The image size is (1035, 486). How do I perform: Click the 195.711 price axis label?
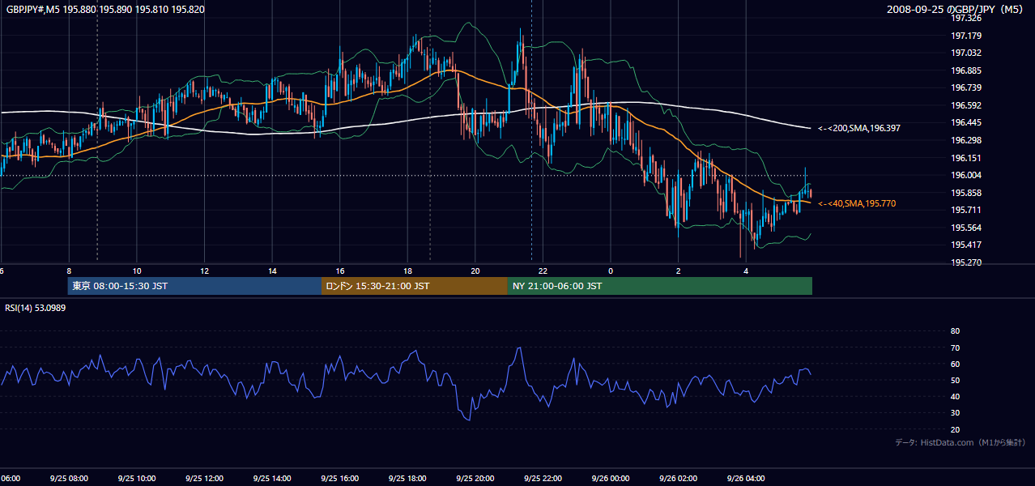point(966,210)
